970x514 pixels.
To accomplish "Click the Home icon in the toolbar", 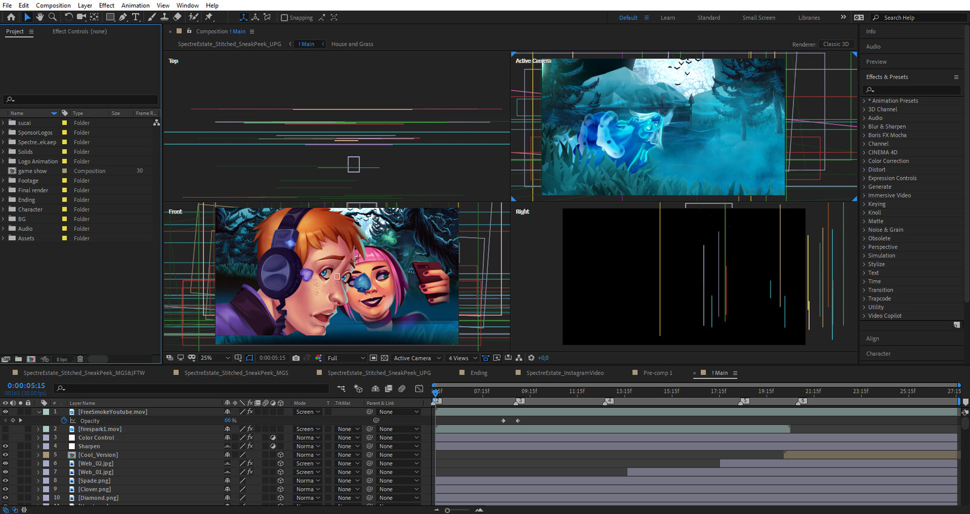I will tap(11, 17).
